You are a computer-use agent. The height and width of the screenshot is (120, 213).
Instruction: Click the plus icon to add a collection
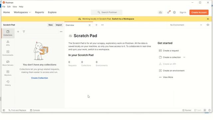(x=18, y=32)
